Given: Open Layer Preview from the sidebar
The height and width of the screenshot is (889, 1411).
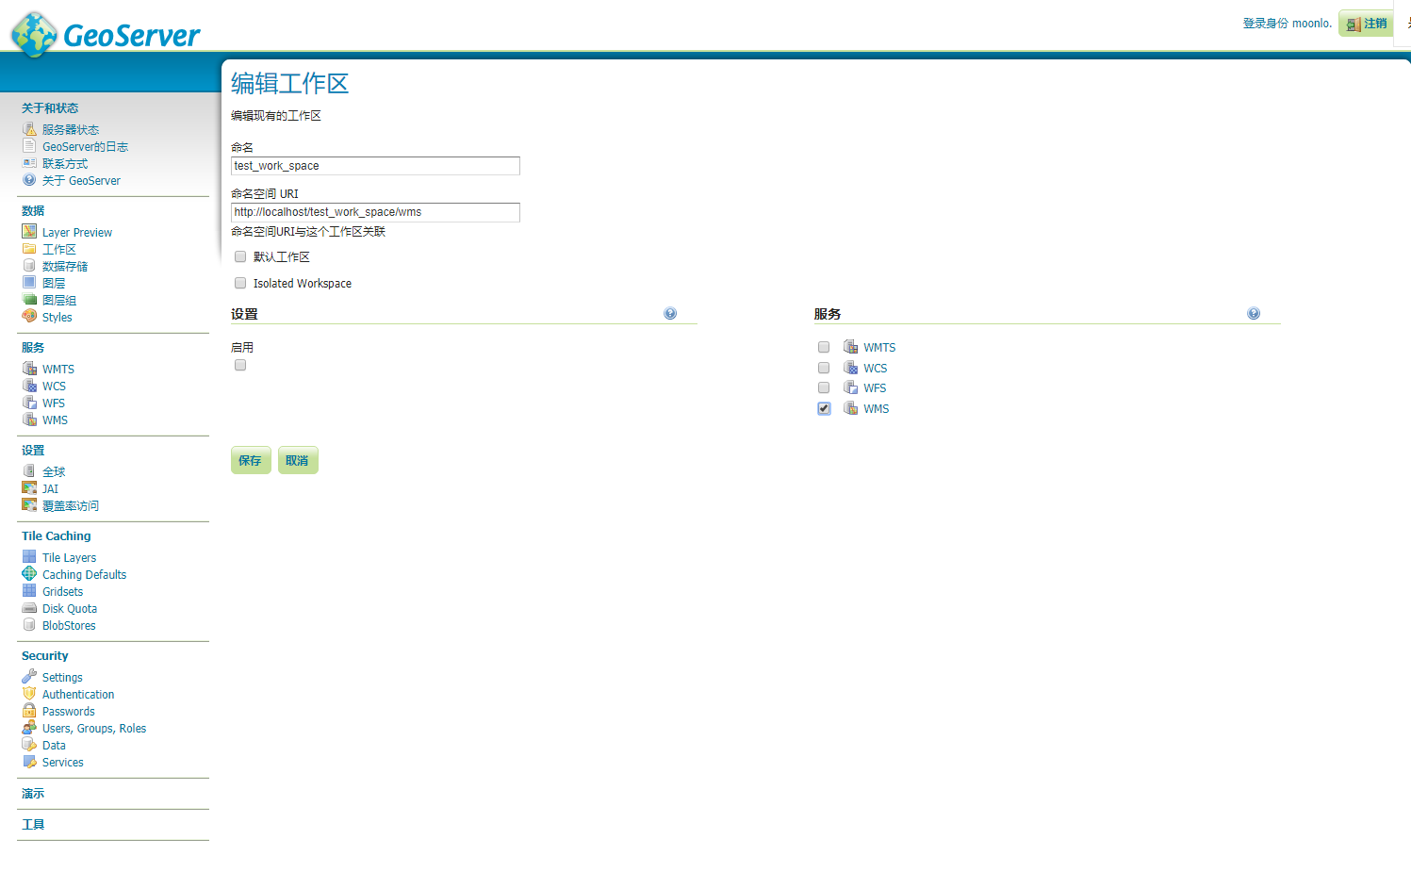Looking at the screenshot, I should 76,231.
